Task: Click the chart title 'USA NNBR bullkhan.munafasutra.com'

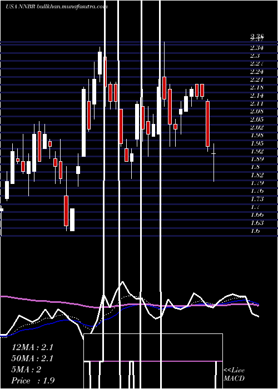Action: [x=57, y=7]
